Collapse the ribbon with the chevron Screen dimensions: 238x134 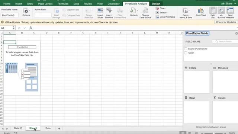[x=235, y=4]
